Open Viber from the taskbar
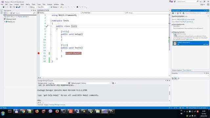 50,111
